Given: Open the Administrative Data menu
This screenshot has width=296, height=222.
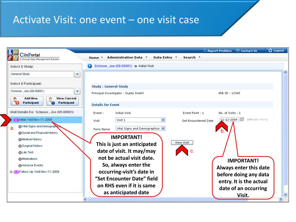Looking at the screenshot, I should tap(127, 58).
